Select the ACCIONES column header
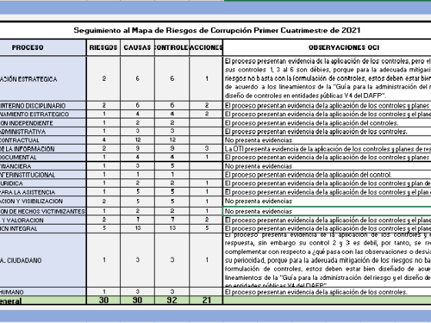 point(206,48)
